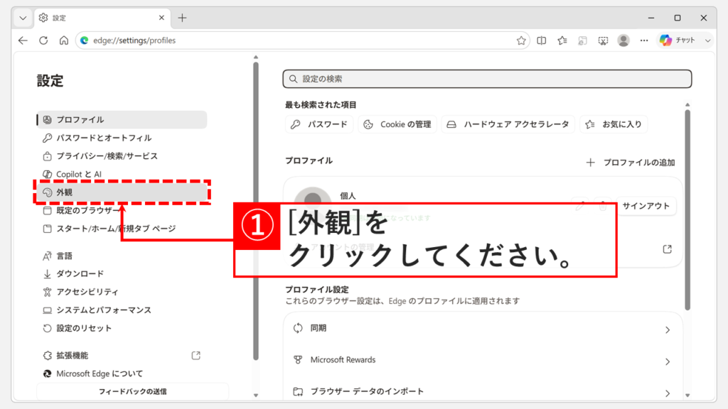
Task: Go back using the browser back arrow
Action: 23,40
